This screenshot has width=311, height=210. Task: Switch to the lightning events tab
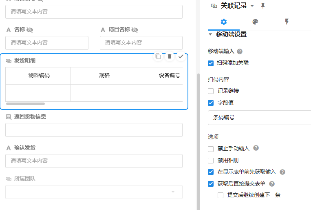tap(287, 22)
